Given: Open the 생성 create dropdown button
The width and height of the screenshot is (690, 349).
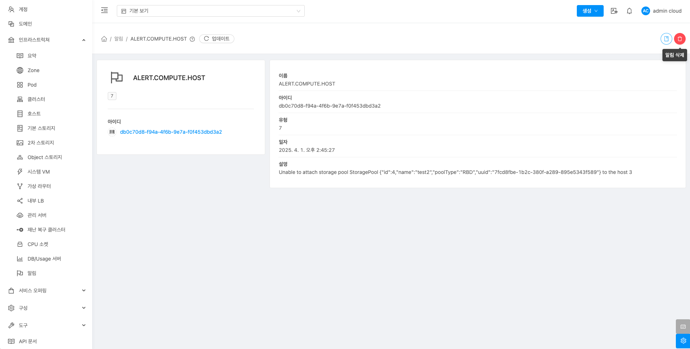Looking at the screenshot, I should click(590, 11).
